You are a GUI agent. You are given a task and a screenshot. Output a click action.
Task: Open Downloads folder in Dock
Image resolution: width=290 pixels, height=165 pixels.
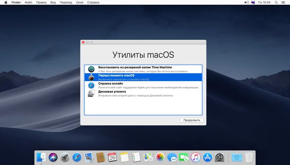[x=237, y=157]
